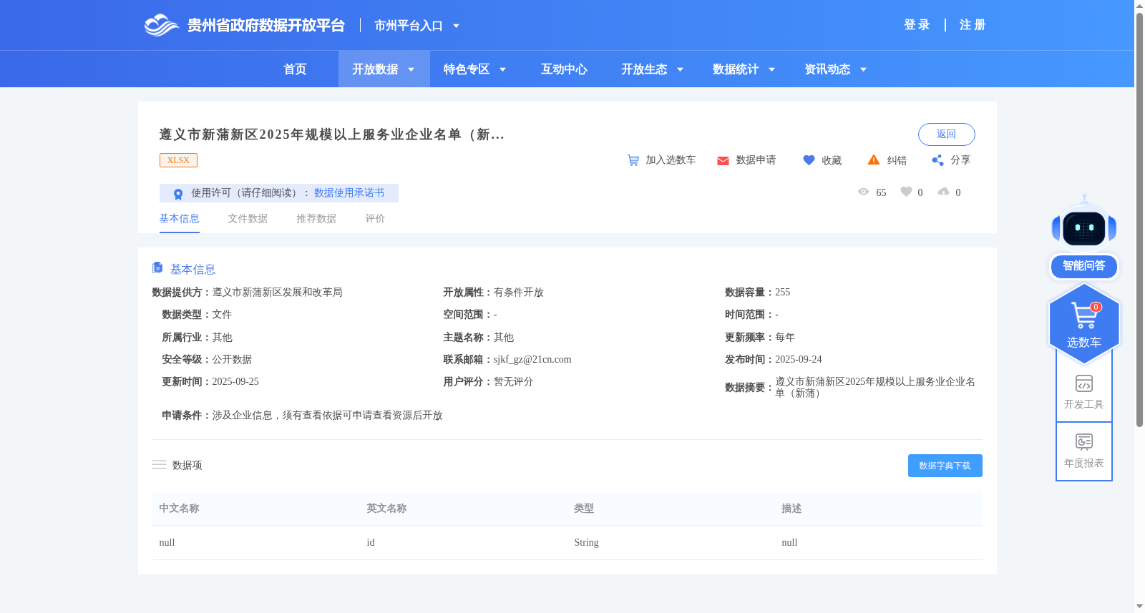Image resolution: width=1145 pixels, height=613 pixels.
Task: Click the 数据字典下载 button
Action: pyautogui.click(x=945, y=466)
